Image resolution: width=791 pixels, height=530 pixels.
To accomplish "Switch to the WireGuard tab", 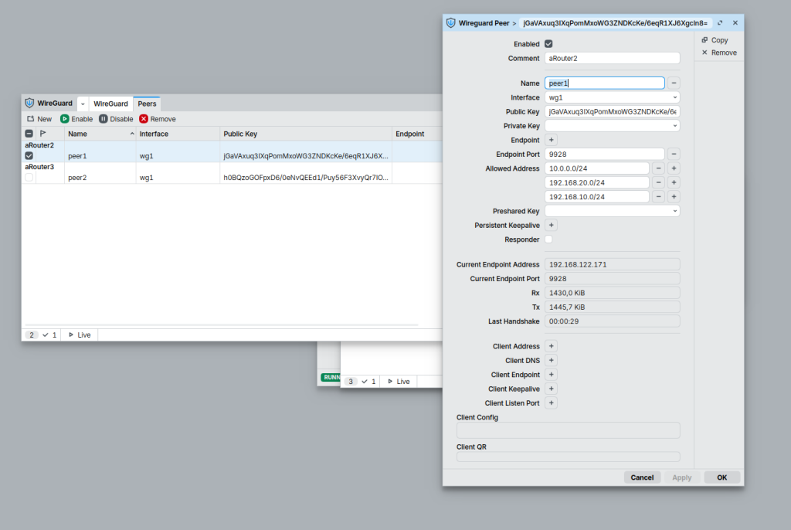I will (110, 104).
